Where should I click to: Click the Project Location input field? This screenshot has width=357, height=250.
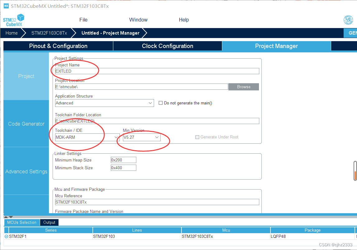click(x=141, y=87)
